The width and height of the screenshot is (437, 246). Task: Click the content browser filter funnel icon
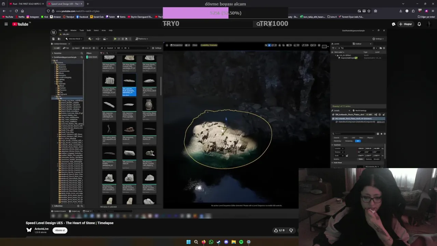tap(101, 53)
